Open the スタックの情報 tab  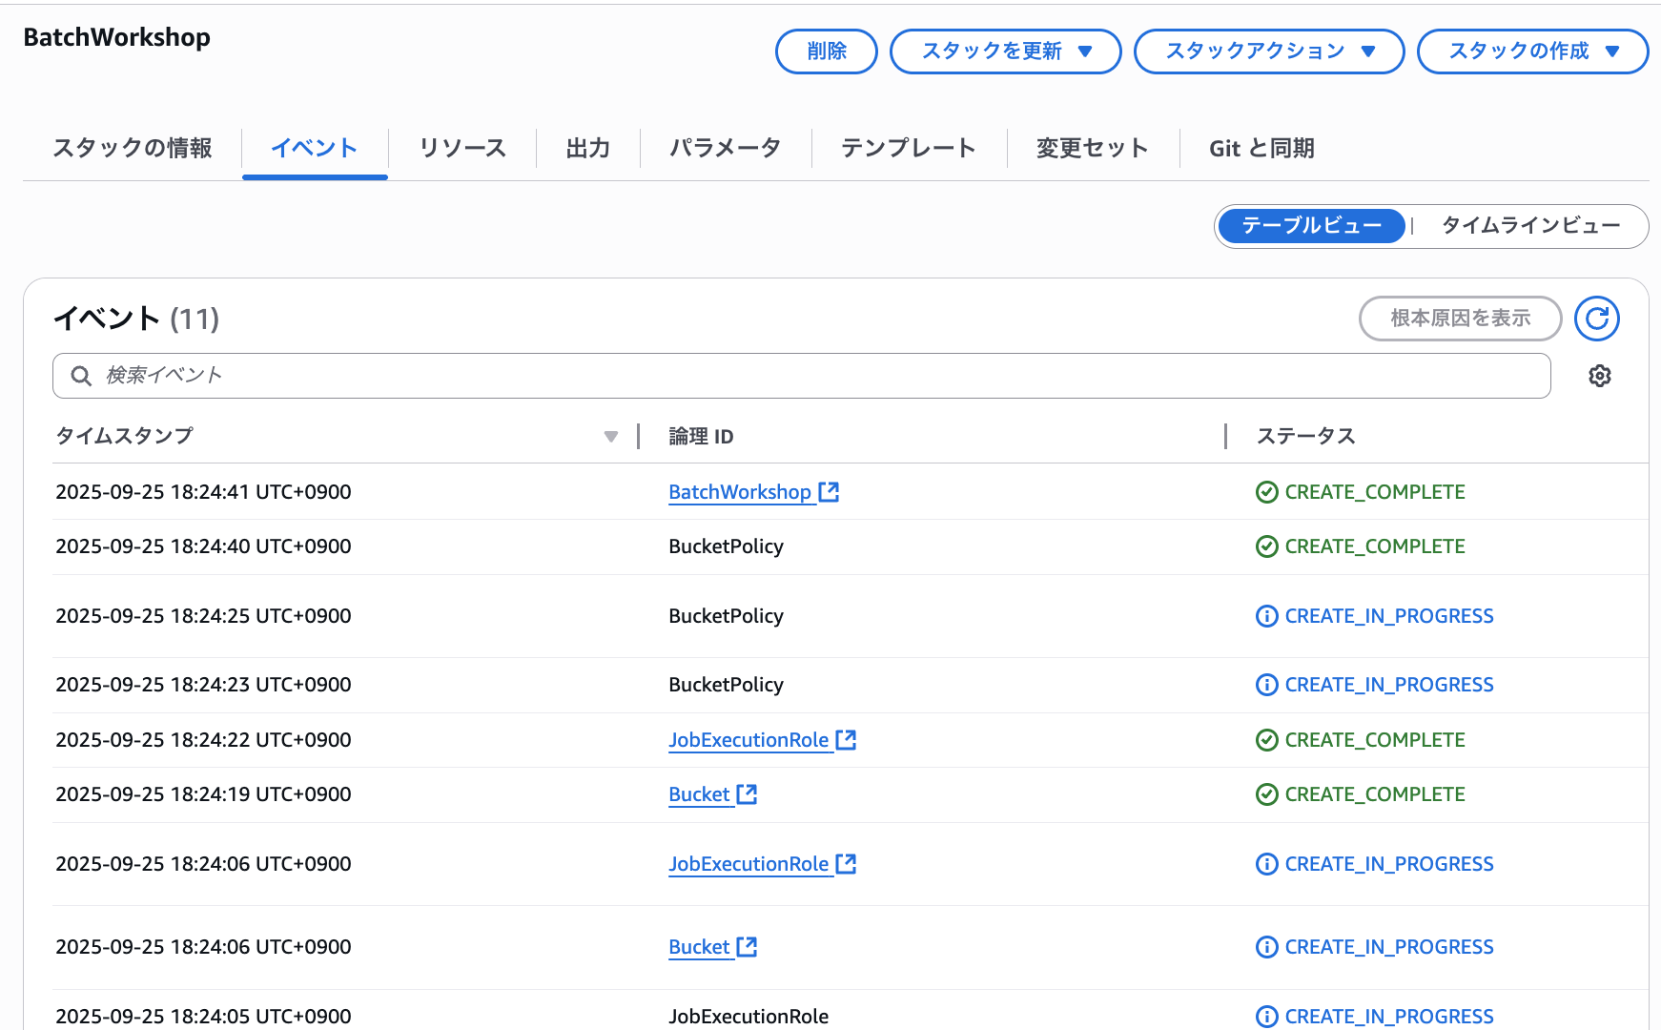click(x=133, y=148)
